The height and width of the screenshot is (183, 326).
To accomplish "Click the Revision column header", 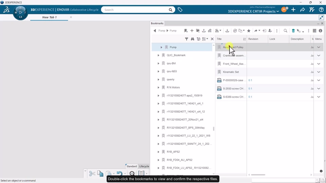I will coord(253,39).
